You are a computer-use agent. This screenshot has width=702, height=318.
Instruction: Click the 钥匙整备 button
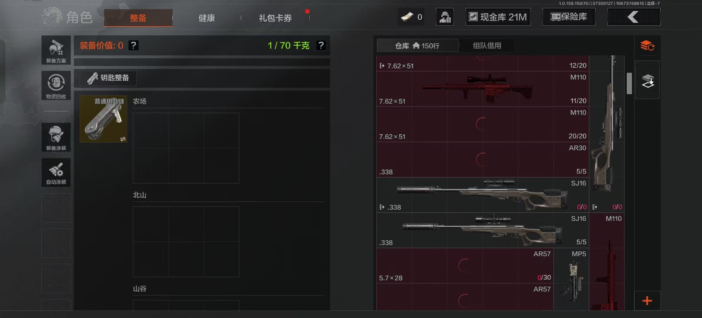108,78
